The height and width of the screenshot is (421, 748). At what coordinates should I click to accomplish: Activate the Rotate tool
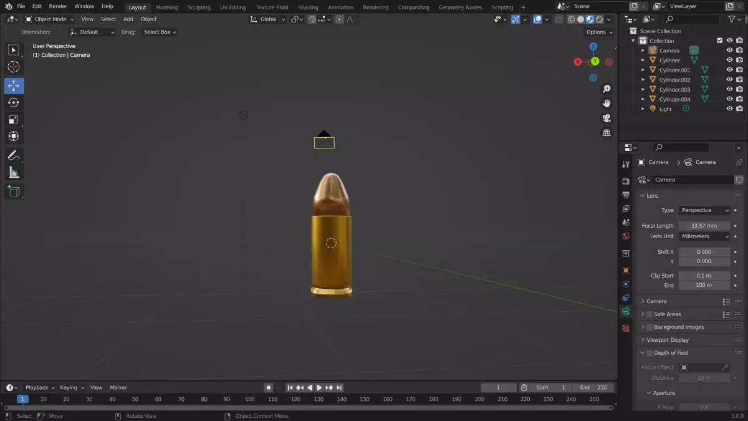coord(14,102)
